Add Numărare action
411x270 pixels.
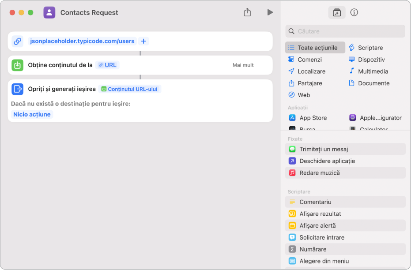(345, 249)
